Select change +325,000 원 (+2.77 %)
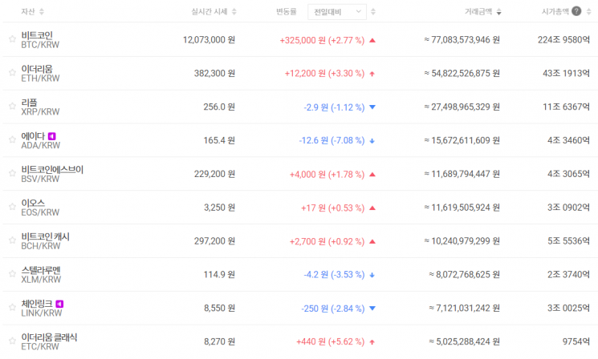598x359 pixels. 322,40
